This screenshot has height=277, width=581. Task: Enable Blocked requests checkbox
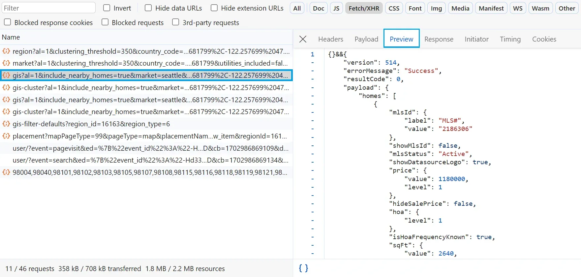click(x=105, y=22)
